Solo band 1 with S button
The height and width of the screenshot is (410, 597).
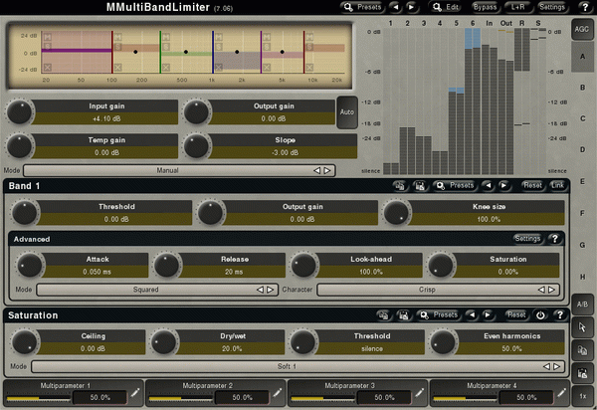click(x=47, y=47)
